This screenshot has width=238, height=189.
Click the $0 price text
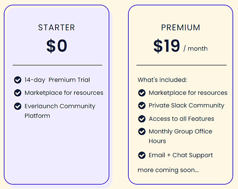[57, 46]
